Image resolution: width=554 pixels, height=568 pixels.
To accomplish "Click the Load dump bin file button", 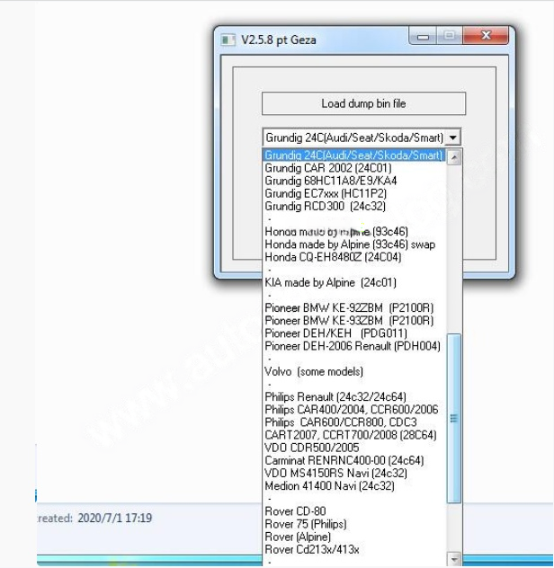I will 363,103.
